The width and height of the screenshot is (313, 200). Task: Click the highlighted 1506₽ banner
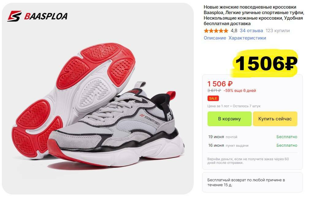pos(265,63)
